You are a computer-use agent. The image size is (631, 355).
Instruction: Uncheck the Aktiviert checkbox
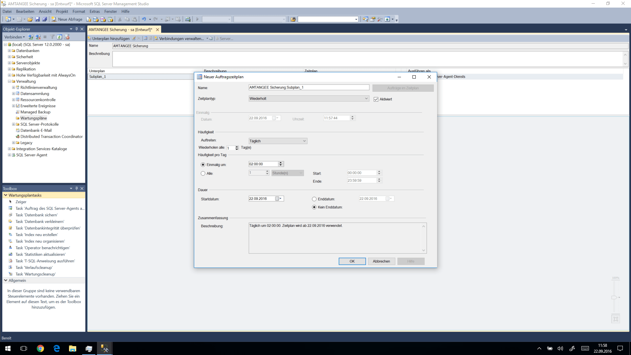[x=376, y=99]
